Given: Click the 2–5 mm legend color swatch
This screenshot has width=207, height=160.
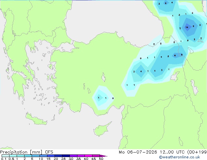Looking at the screenshot, I should click(28, 156).
